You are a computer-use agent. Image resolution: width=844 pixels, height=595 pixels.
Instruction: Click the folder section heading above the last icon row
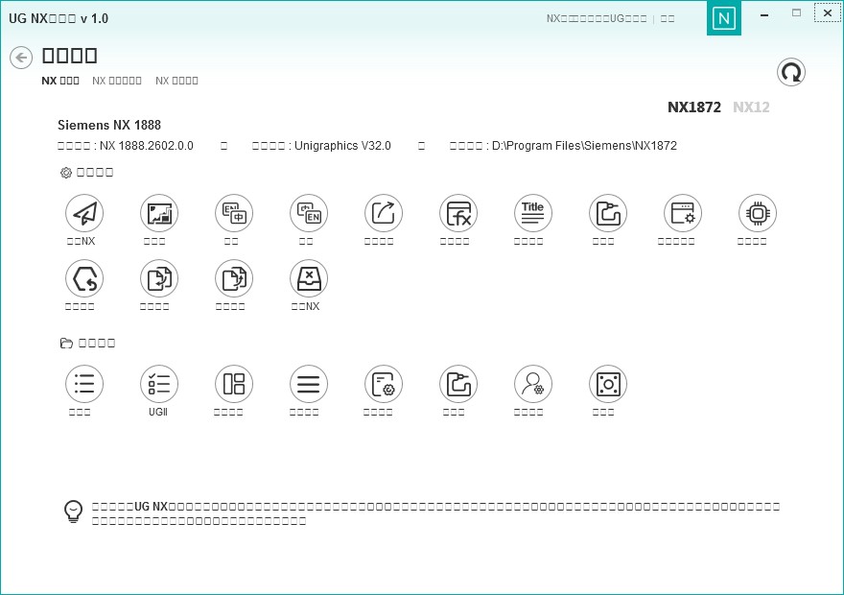[87, 343]
